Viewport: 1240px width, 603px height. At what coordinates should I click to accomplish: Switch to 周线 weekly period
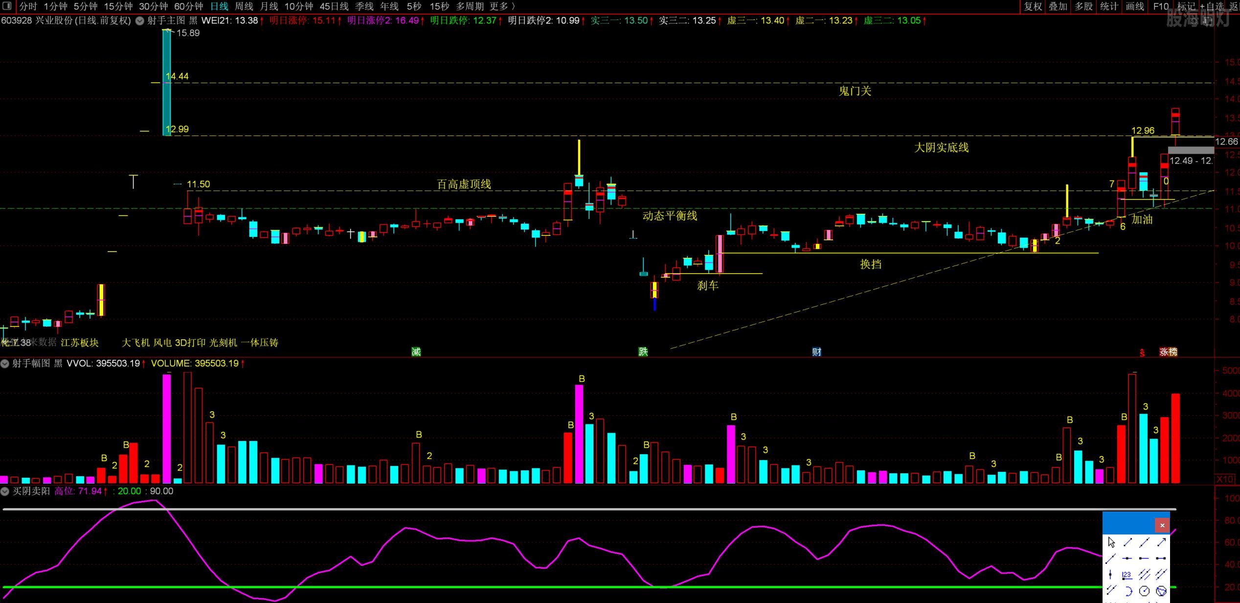(244, 6)
